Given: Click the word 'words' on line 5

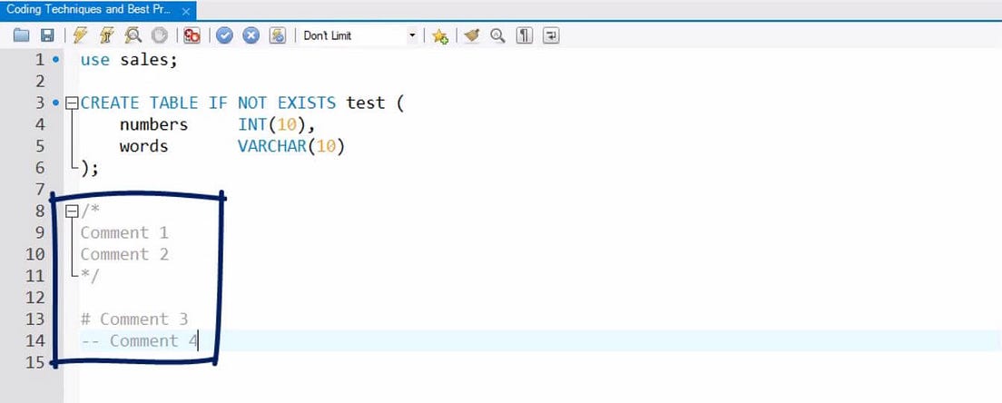Looking at the screenshot, I should 143,146.
